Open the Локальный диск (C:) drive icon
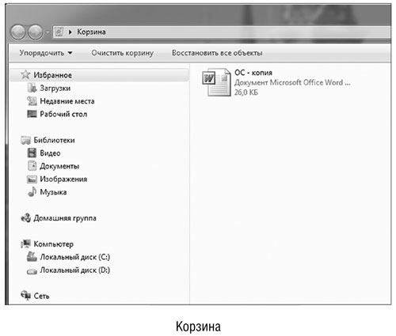 (x=32, y=257)
